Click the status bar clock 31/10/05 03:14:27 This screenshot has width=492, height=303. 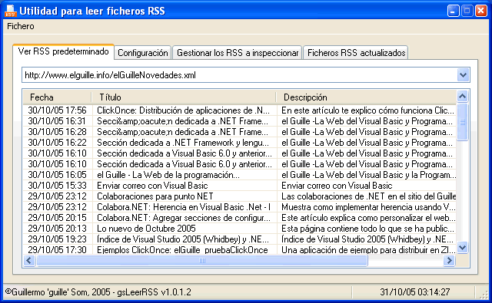coord(415,292)
